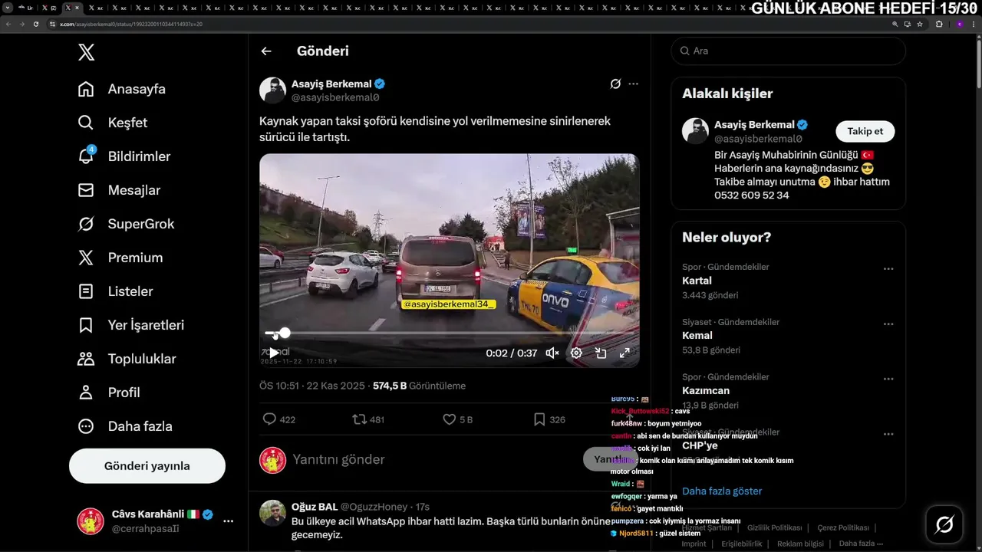The width and height of the screenshot is (982, 552).
Task: Click the Ara search field
Action: click(x=789, y=51)
